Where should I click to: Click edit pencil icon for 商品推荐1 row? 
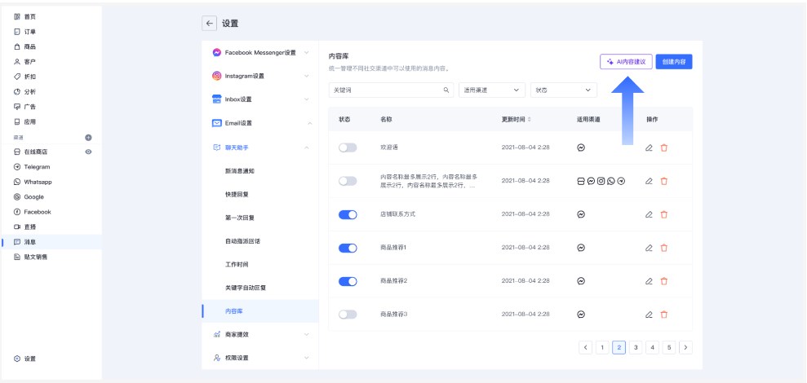point(649,248)
